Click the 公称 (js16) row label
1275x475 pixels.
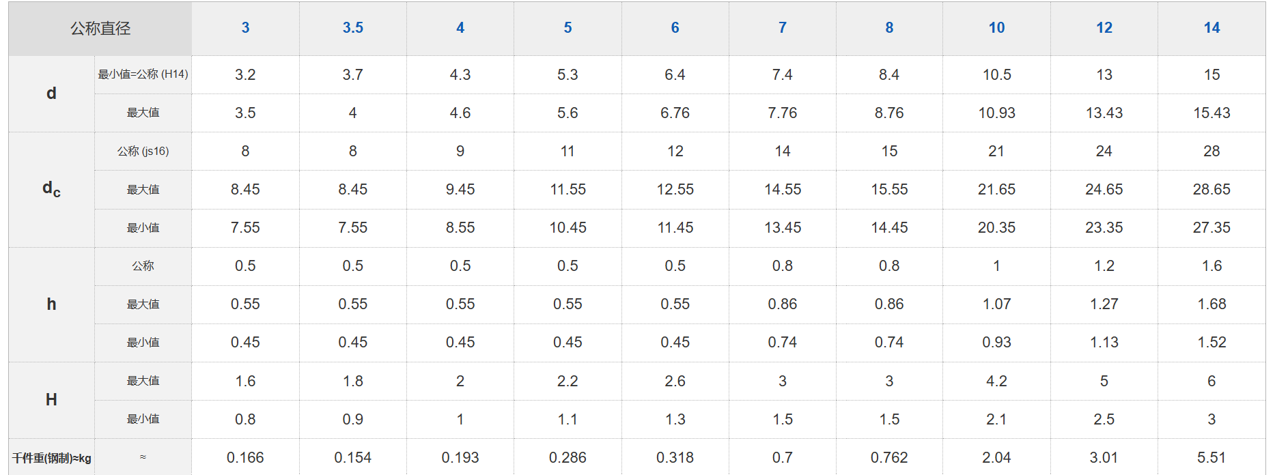click(143, 152)
